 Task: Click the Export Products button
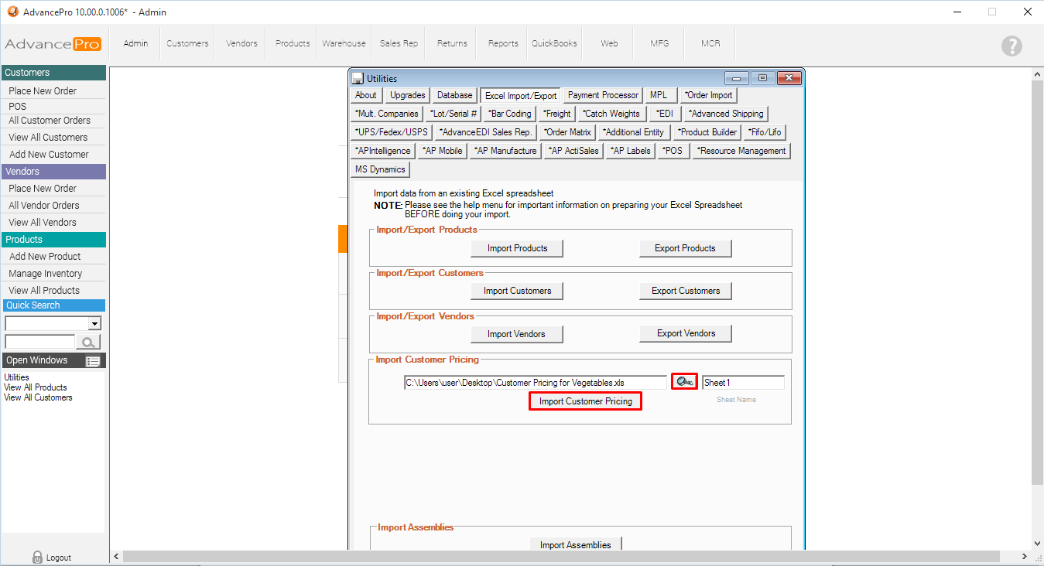click(685, 248)
